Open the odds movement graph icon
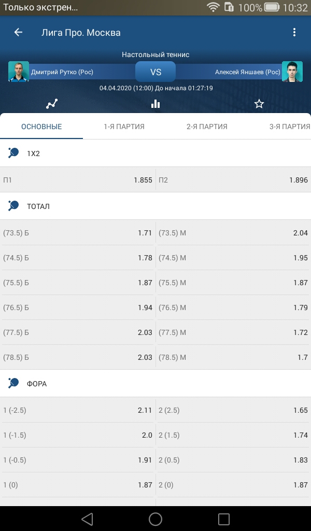The image size is (311, 531). (x=52, y=104)
